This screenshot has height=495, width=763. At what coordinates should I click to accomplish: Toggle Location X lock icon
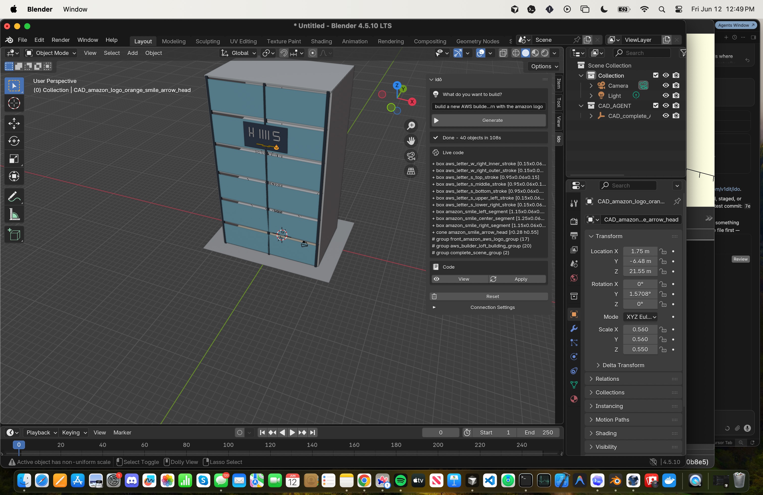pyautogui.click(x=663, y=251)
